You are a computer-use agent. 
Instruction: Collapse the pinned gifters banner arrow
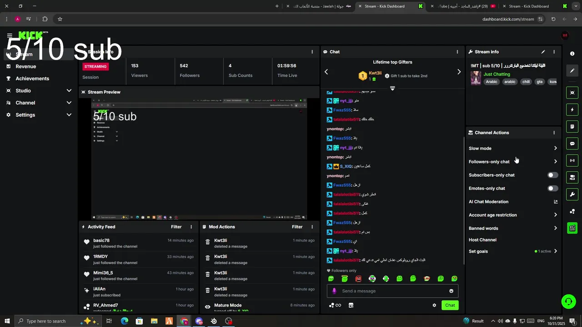click(392, 88)
